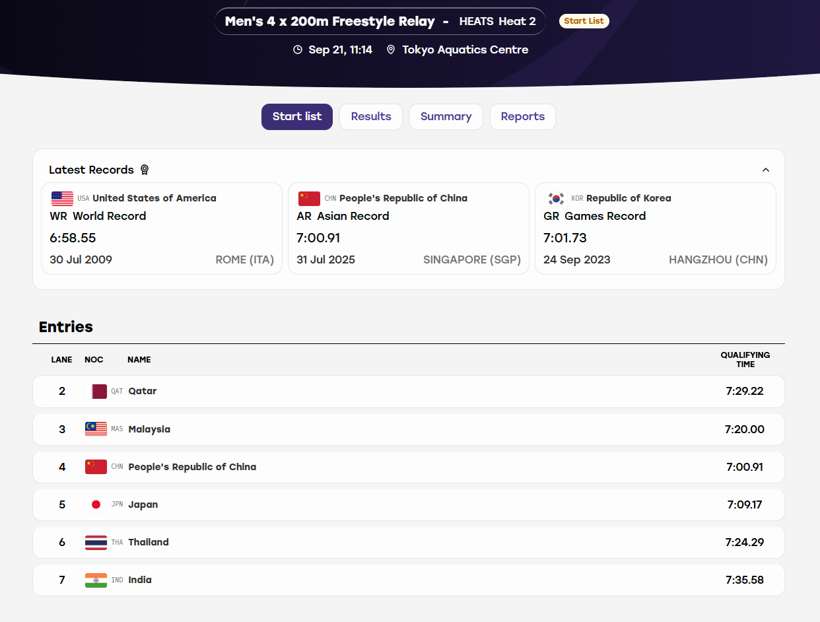820x622 pixels.
Task: Click the Korea flag in Games Record card
Action: coord(556,199)
